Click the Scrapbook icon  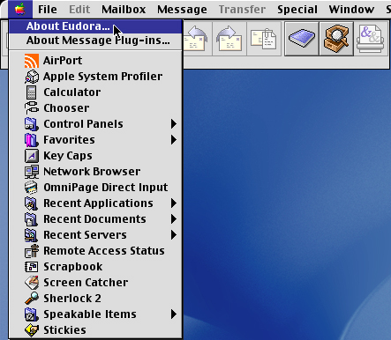pos(32,267)
